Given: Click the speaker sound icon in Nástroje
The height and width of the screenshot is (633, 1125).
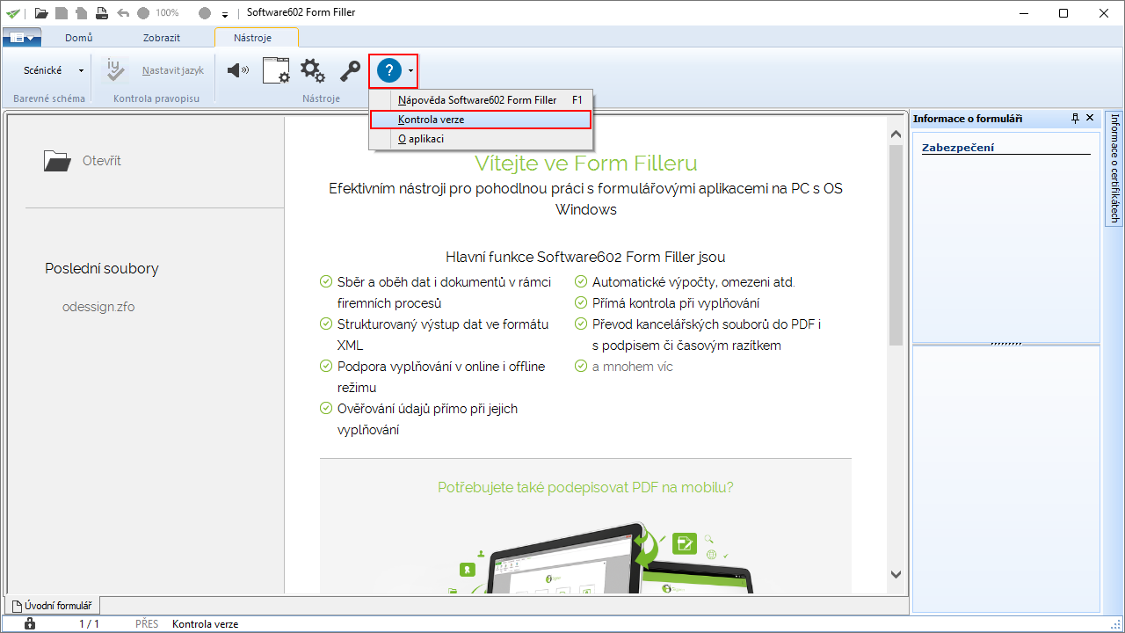Looking at the screenshot, I should pyautogui.click(x=238, y=70).
